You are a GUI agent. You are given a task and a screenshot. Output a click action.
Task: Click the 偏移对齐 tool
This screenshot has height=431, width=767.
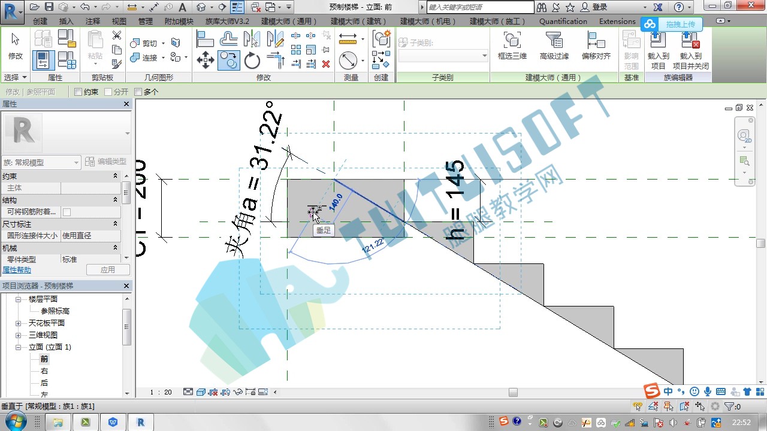coord(596,45)
